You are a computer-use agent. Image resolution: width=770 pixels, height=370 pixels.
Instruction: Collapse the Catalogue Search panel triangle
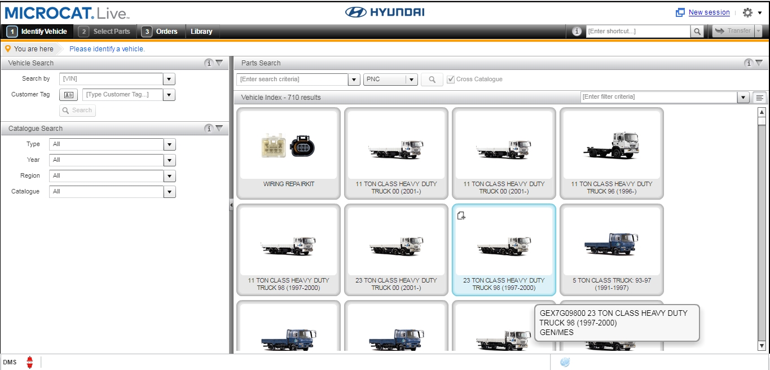click(x=219, y=129)
